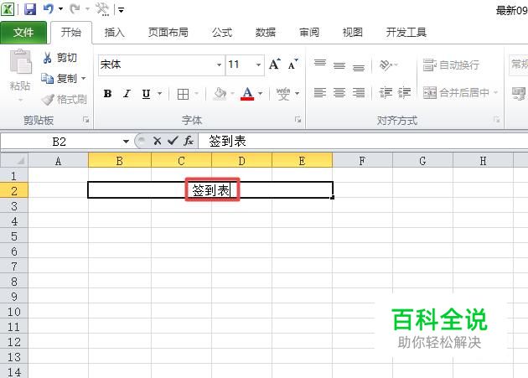Click the Undo icon
The image size is (528, 378).
point(49,9)
